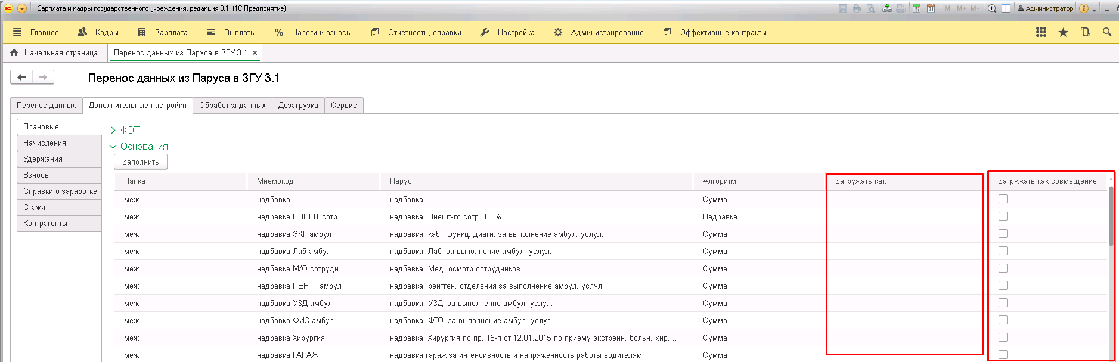
Task: Click the get link icon with green arrow
Action: click(x=887, y=8)
